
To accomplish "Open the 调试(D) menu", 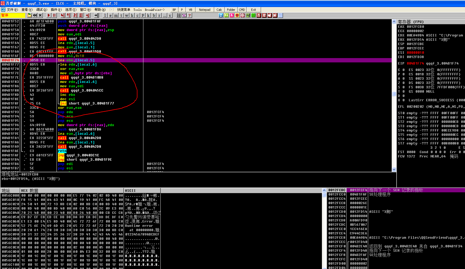I will 42,10.
